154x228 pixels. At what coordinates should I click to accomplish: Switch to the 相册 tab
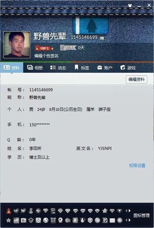[35, 68]
